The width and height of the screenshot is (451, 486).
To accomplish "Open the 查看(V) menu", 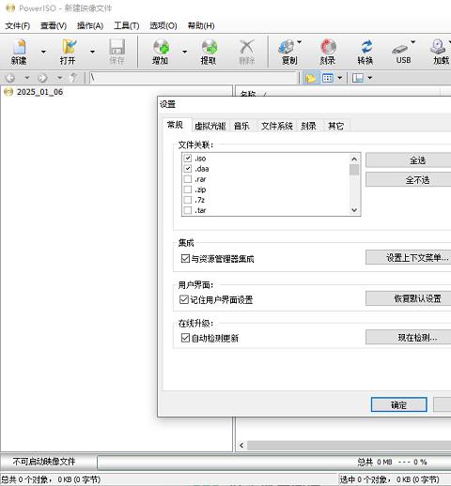I will [54, 25].
